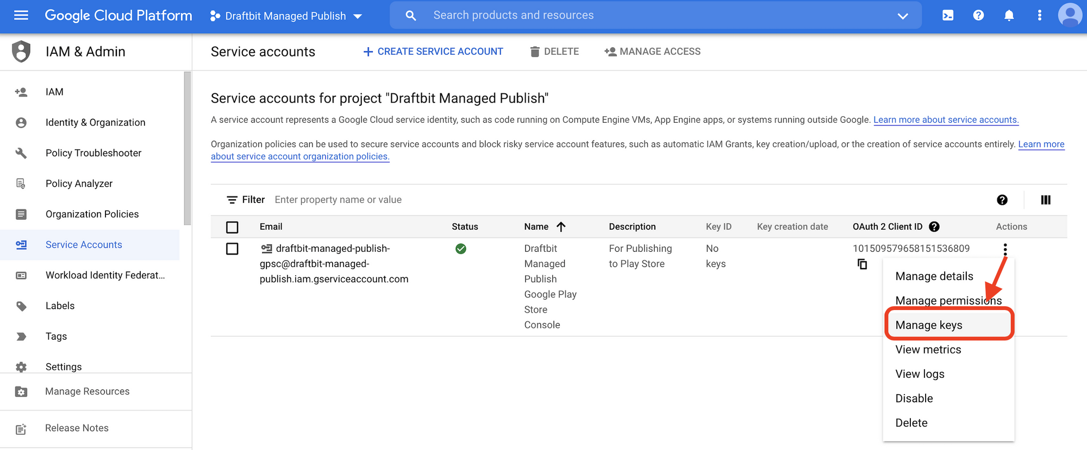Open the column display options icon
This screenshot has width=1087, height=450.
1046,200
